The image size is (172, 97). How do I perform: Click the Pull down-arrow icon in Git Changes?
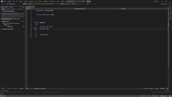pyautogui.click(x=17, y=9)
